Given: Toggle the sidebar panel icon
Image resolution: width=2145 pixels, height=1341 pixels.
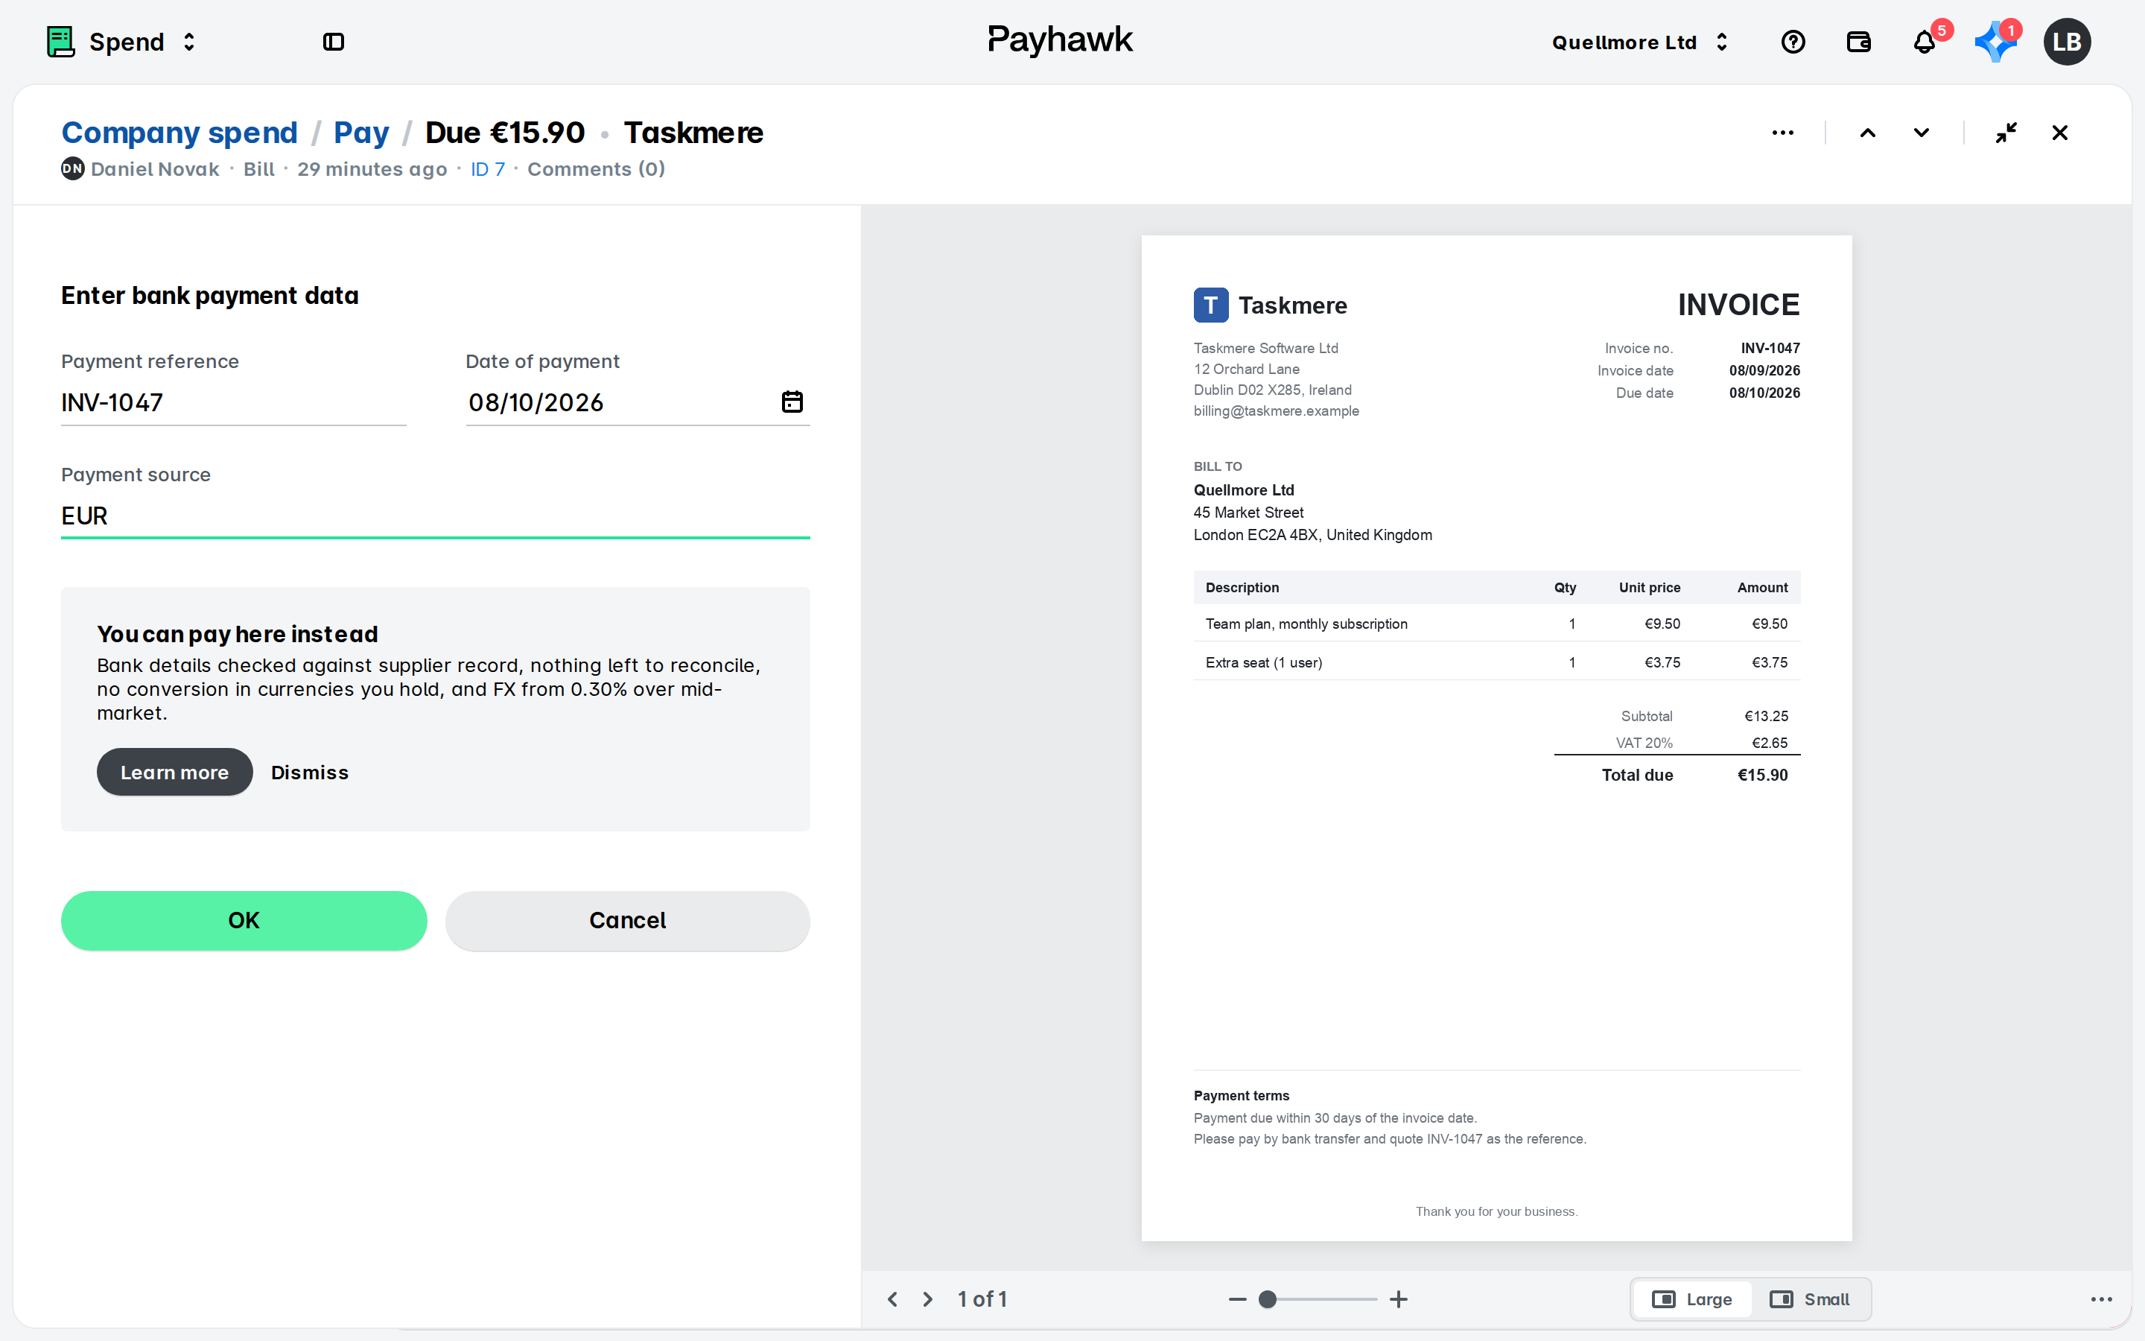Looking at the screenshot, I should [x=333, y=42].
